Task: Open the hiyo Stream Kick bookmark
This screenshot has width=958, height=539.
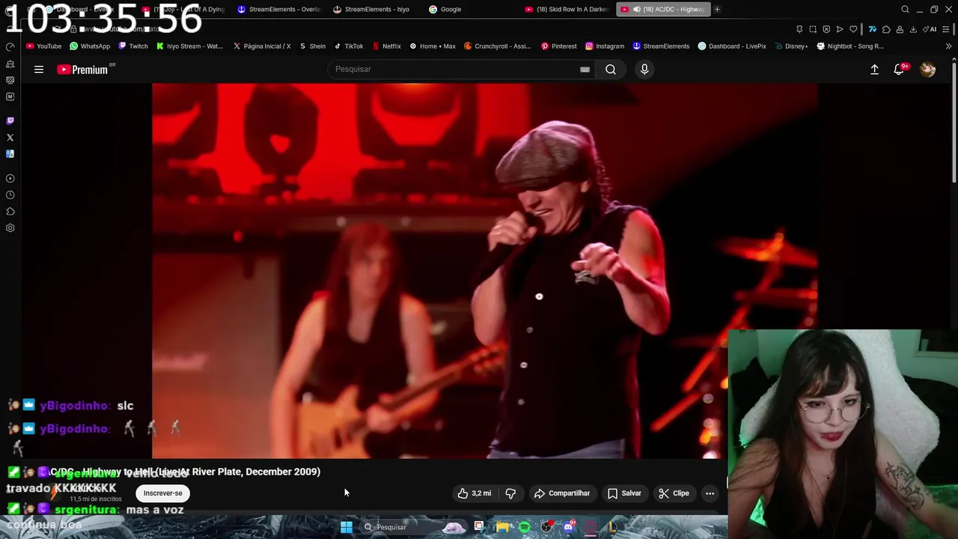Action: (x=189, y=46)
